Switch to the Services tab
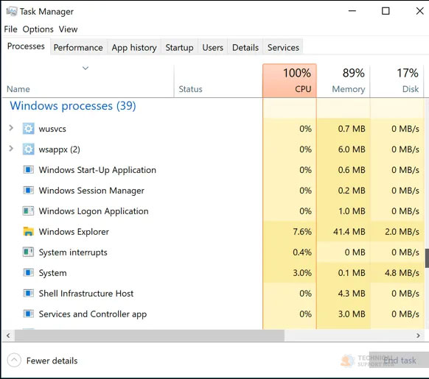429x379 pixels. pos(283,48)
